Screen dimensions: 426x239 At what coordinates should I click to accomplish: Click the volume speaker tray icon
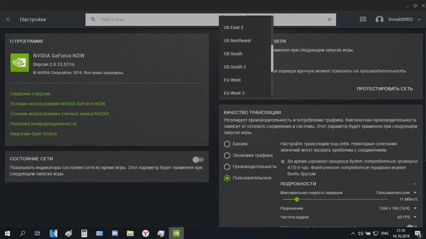360,233
